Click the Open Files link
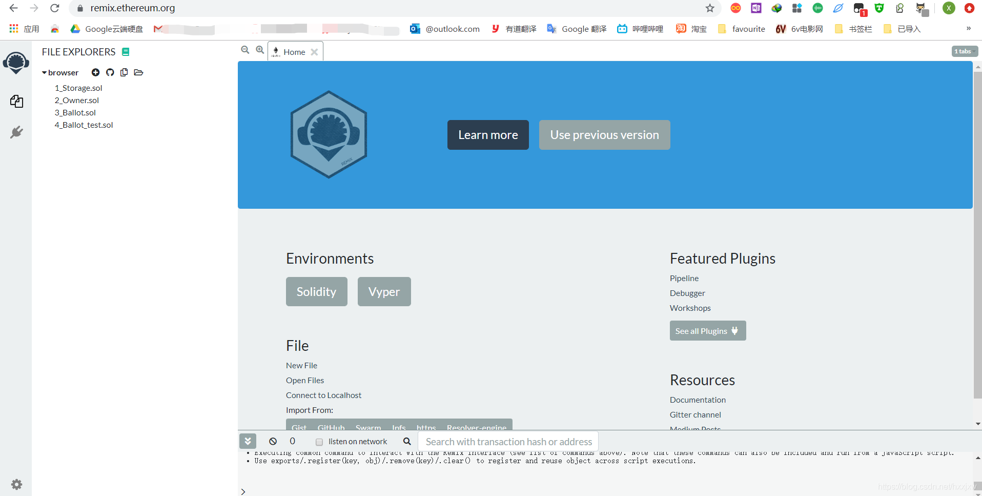The height and width of the screenshot is (496, 982). pos(305,380)
